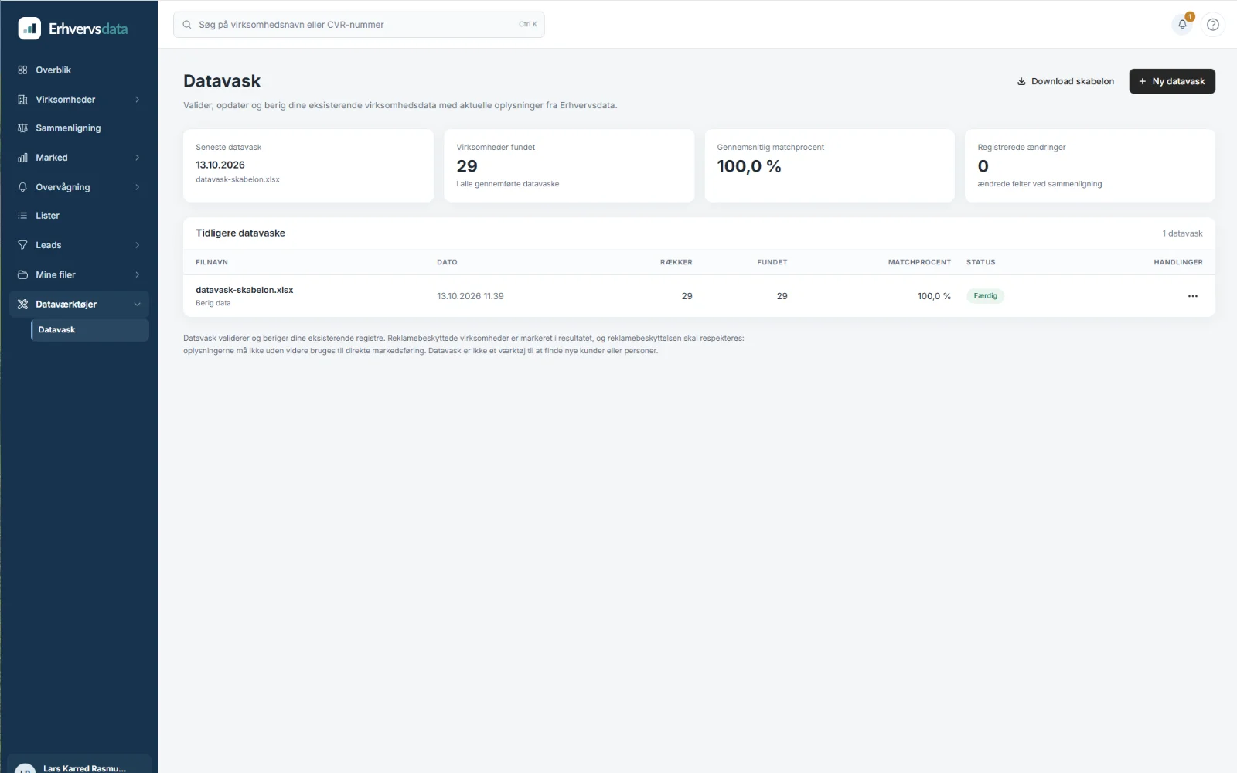1237x773 pixels.
Task: Open row actions three-dot menu
Action: 1193,296
